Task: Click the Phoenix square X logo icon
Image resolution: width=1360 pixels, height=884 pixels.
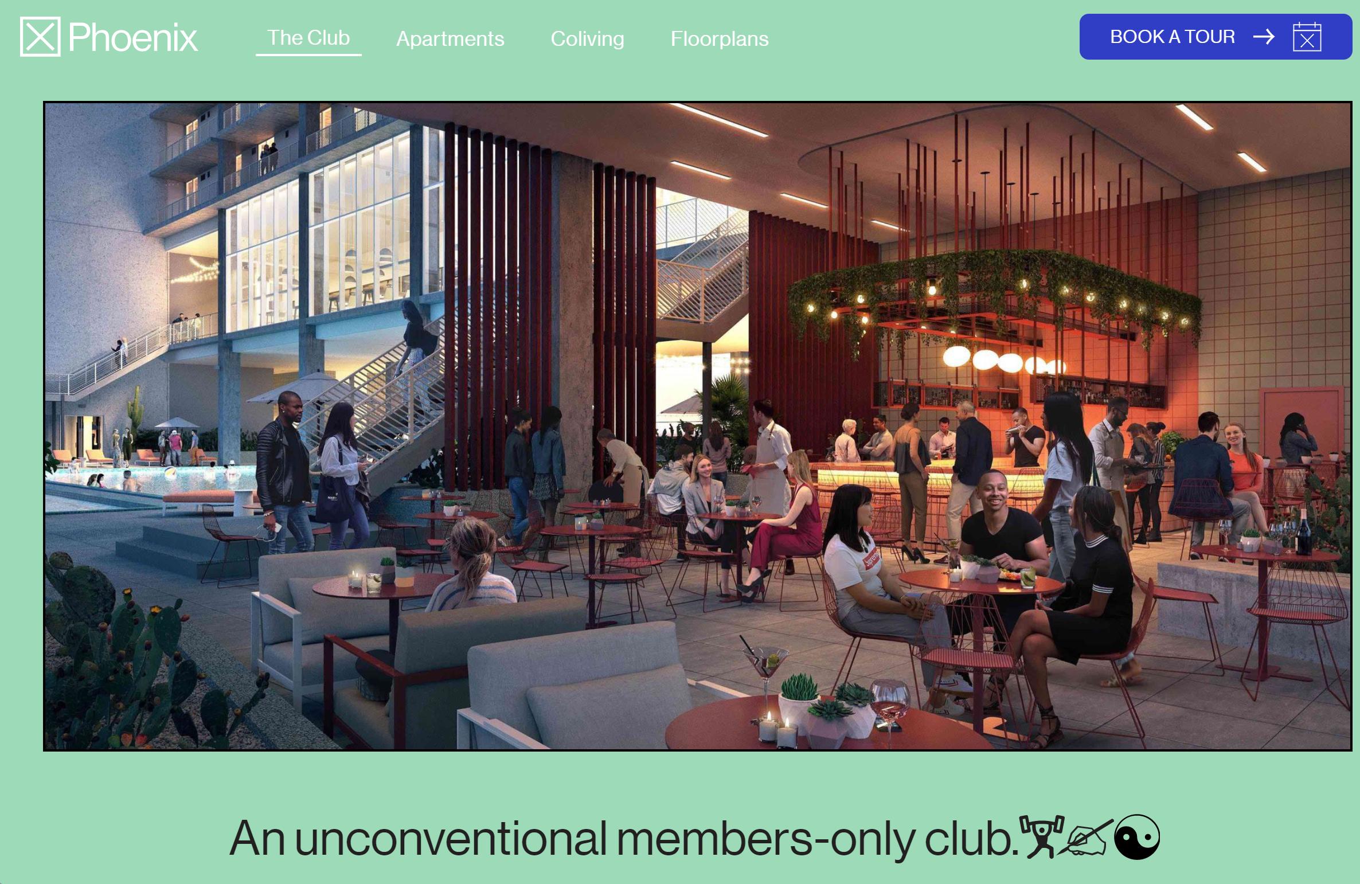Action: click(x=40, y=37)
